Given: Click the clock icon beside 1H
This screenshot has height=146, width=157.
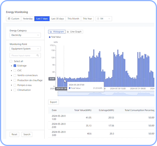Looking at the screenshot, I should pyautogui.click(x=98, y=19).
